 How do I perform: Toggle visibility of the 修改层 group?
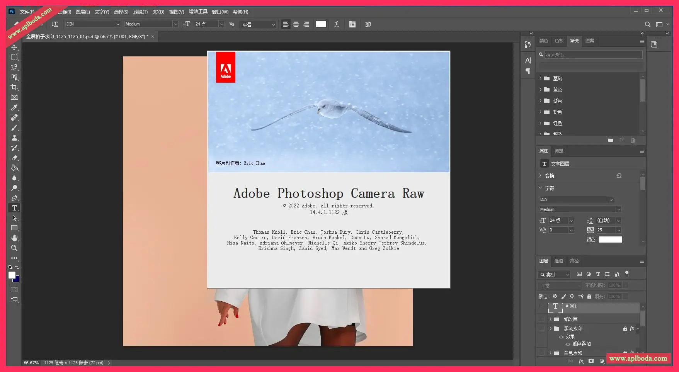tap(542, 319)
